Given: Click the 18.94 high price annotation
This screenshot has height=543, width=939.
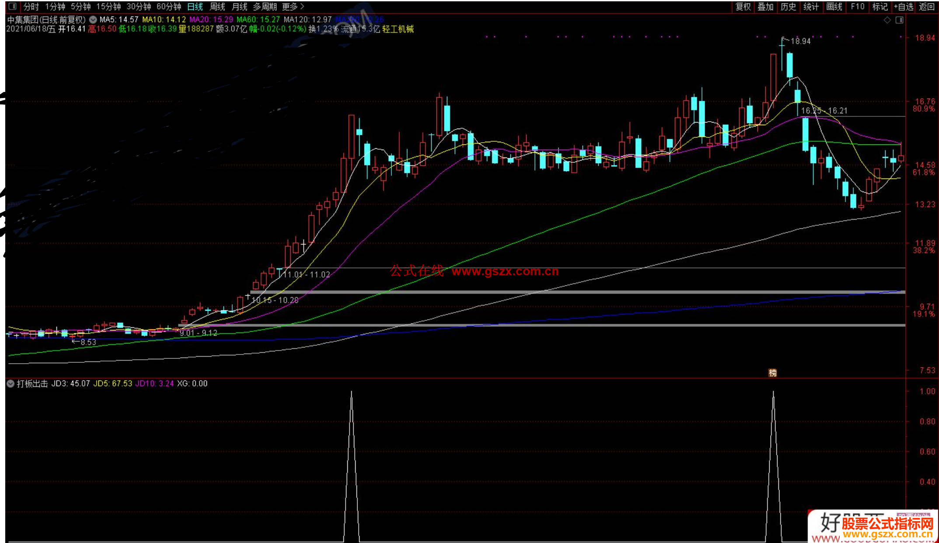Looking at the screenshot, I should click(800, 41).
